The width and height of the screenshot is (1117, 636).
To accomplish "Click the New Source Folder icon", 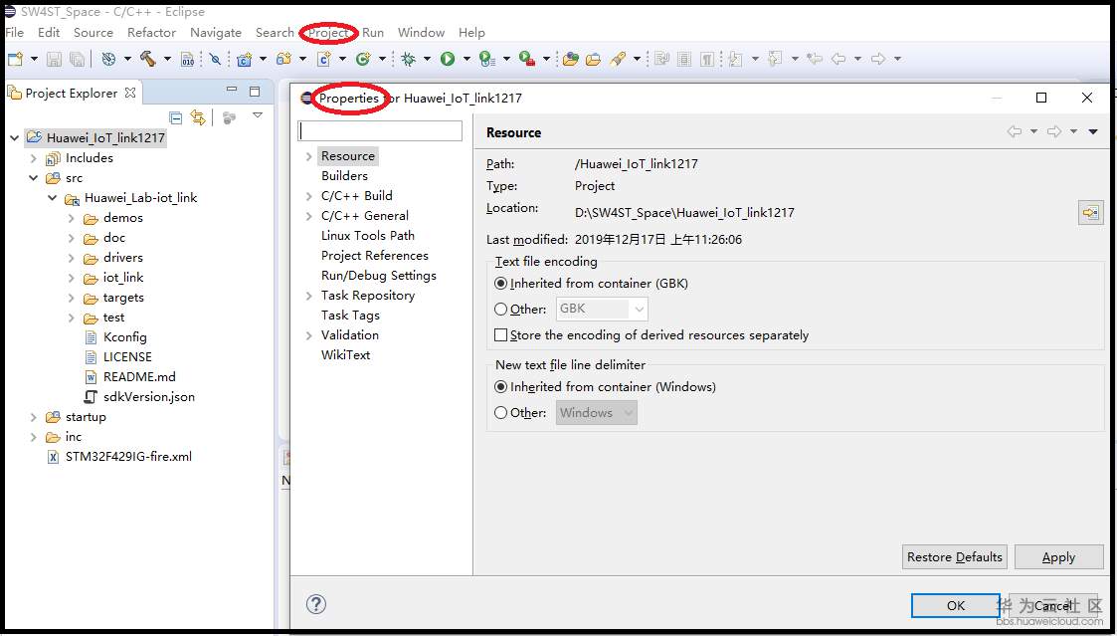I will pyautogui.click(x=284, y=59).
